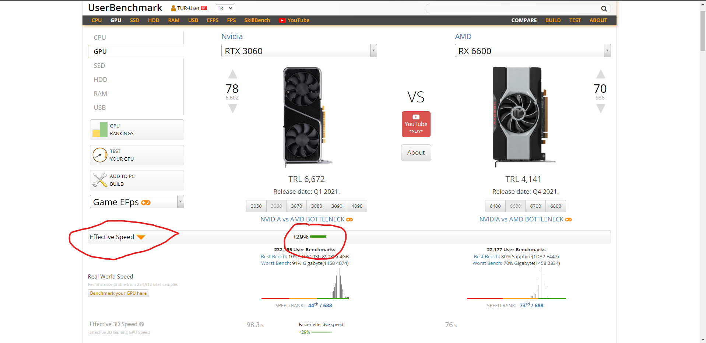Go to the BUILD page

point(553,20)
